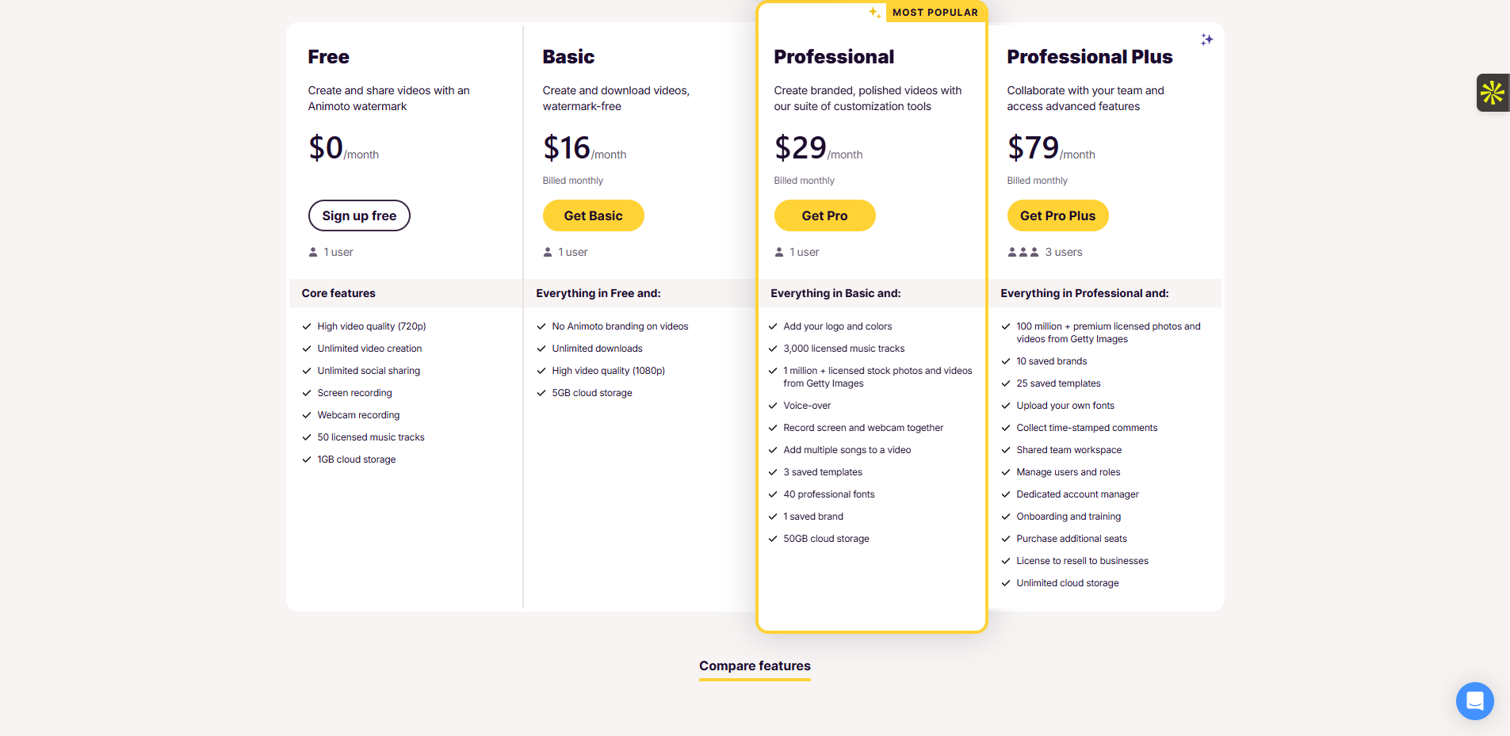Click the Professional Plus plan heading

click(x=1089, y=57)
